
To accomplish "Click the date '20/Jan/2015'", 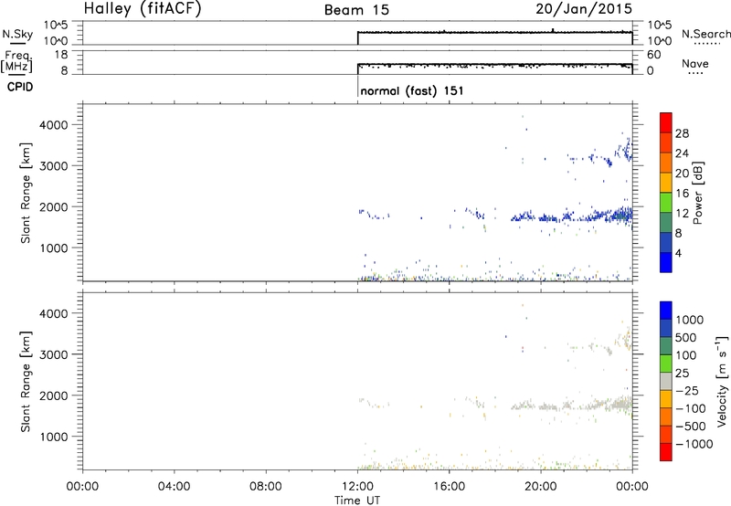I will click(584, 9).
